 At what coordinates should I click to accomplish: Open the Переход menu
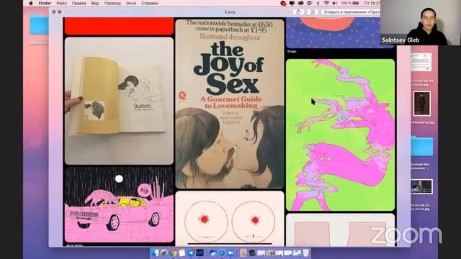point(112,3)
